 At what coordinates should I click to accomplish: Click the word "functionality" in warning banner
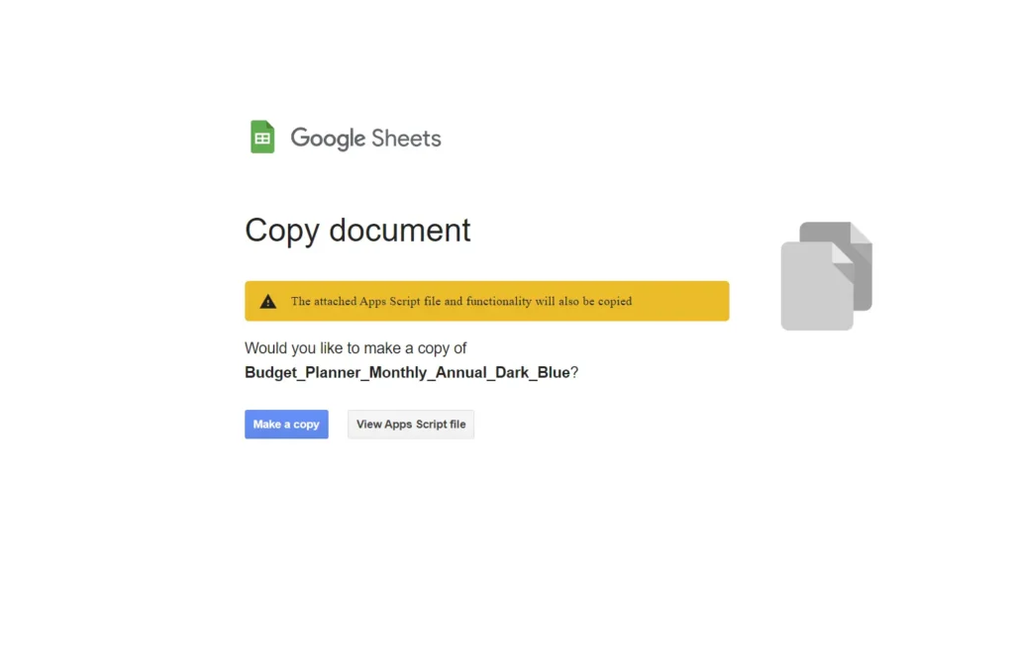[x=499, y=302]
